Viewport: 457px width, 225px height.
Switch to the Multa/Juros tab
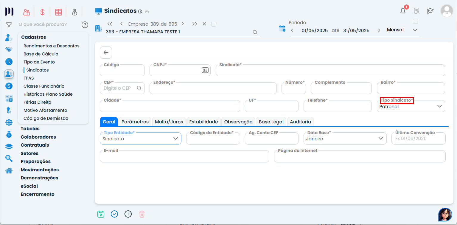(x=169, y=122)
